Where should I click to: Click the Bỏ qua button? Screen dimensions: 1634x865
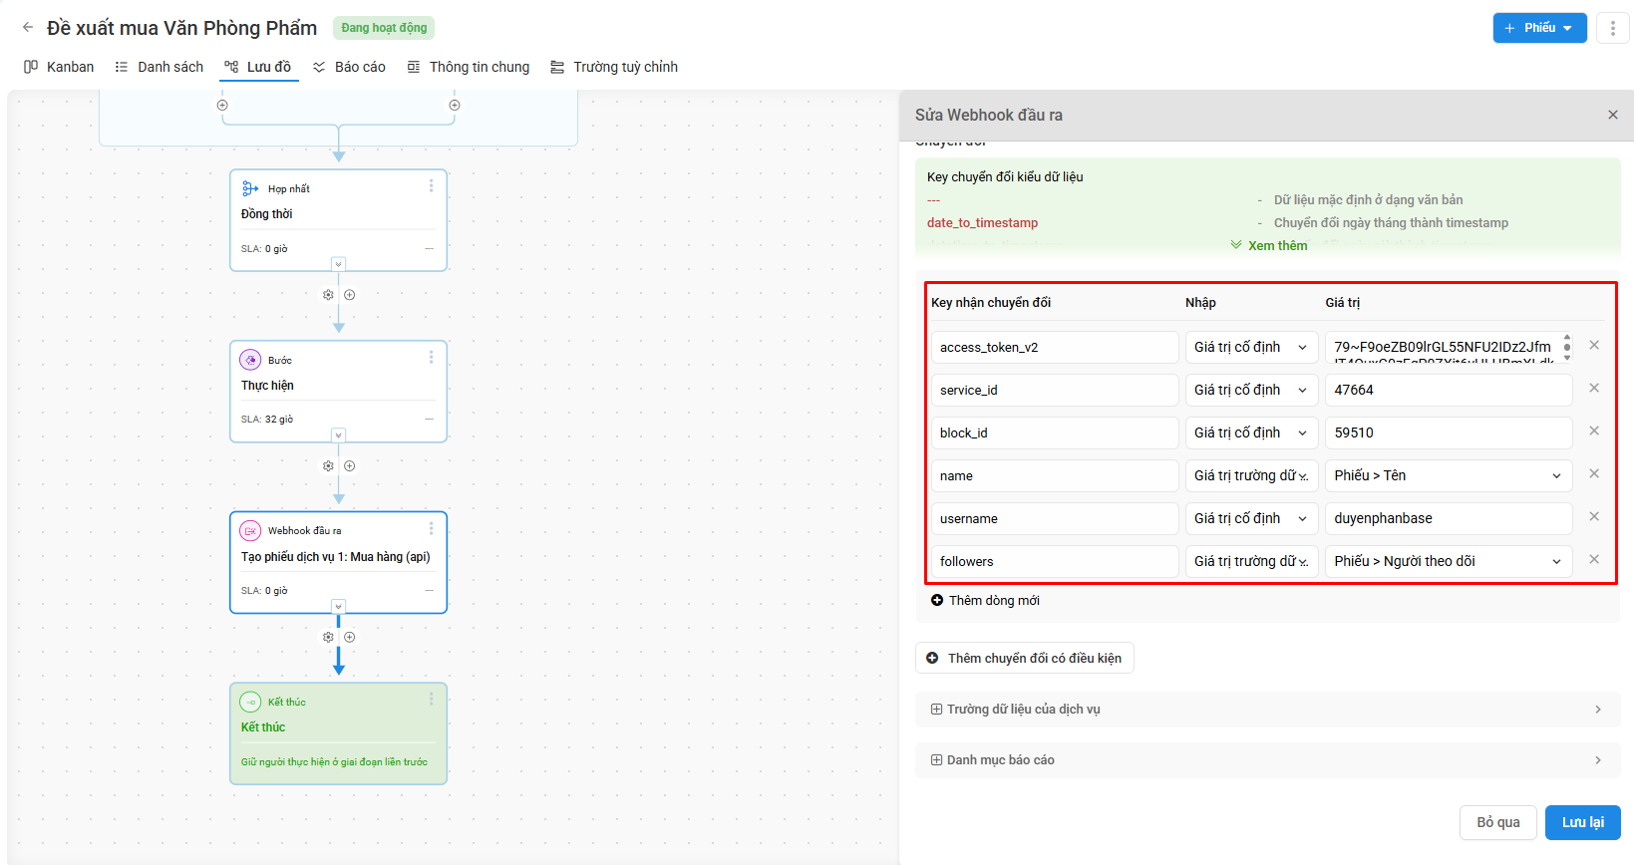1498,822
